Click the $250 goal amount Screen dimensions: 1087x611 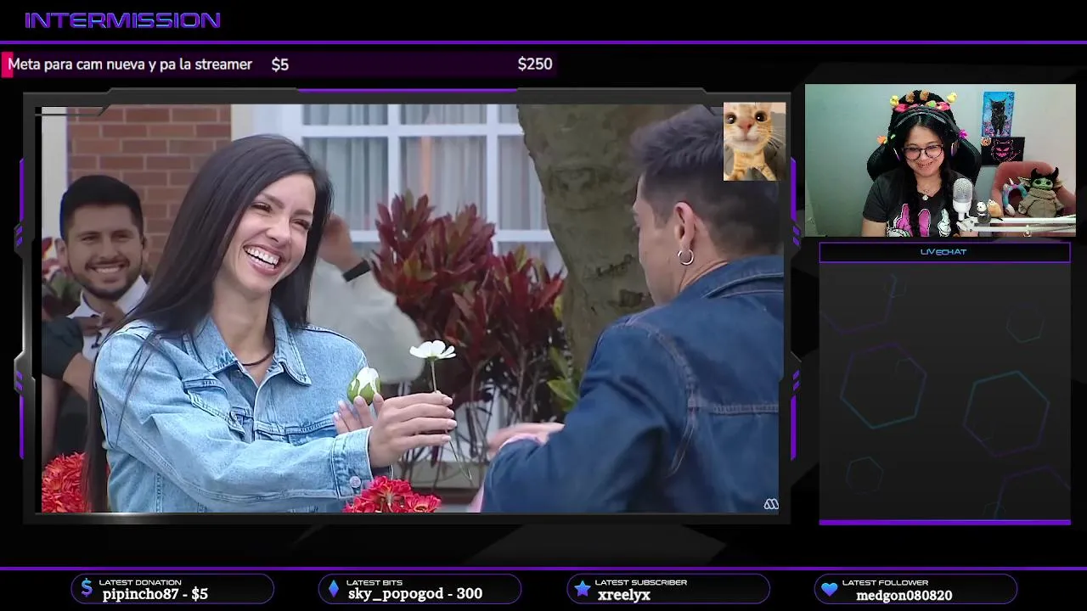coord(535,64)
